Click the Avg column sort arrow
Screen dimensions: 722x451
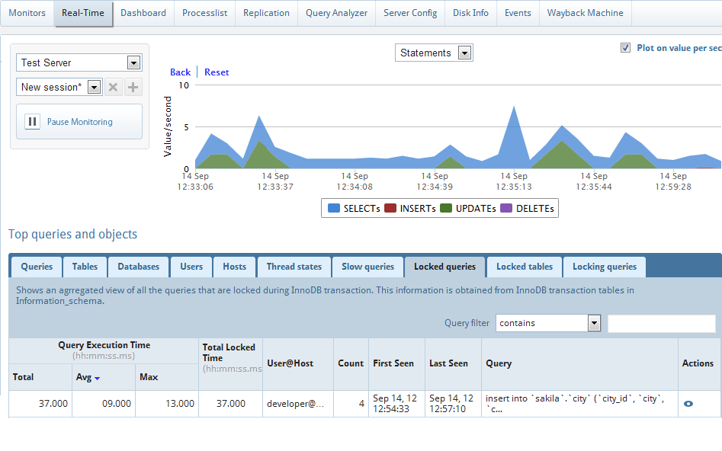[97, 379]
